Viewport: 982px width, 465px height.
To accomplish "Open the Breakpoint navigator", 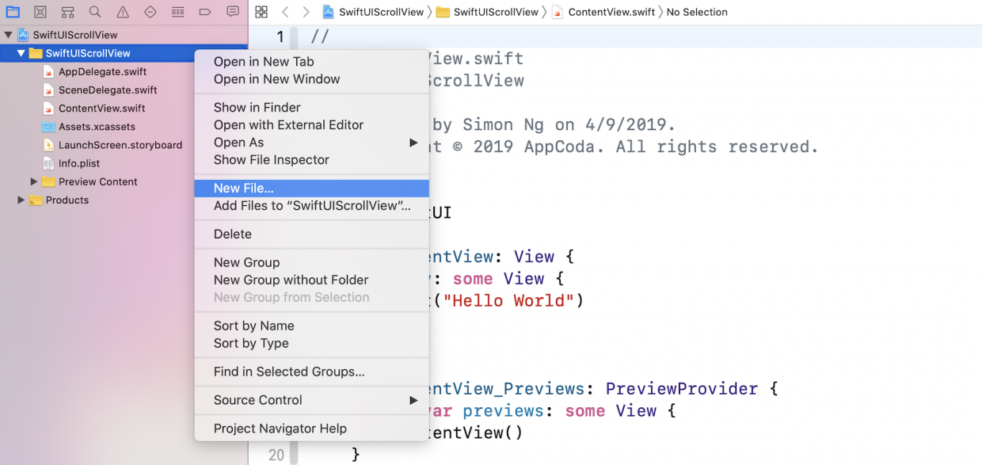I will (x=205, y=12).
